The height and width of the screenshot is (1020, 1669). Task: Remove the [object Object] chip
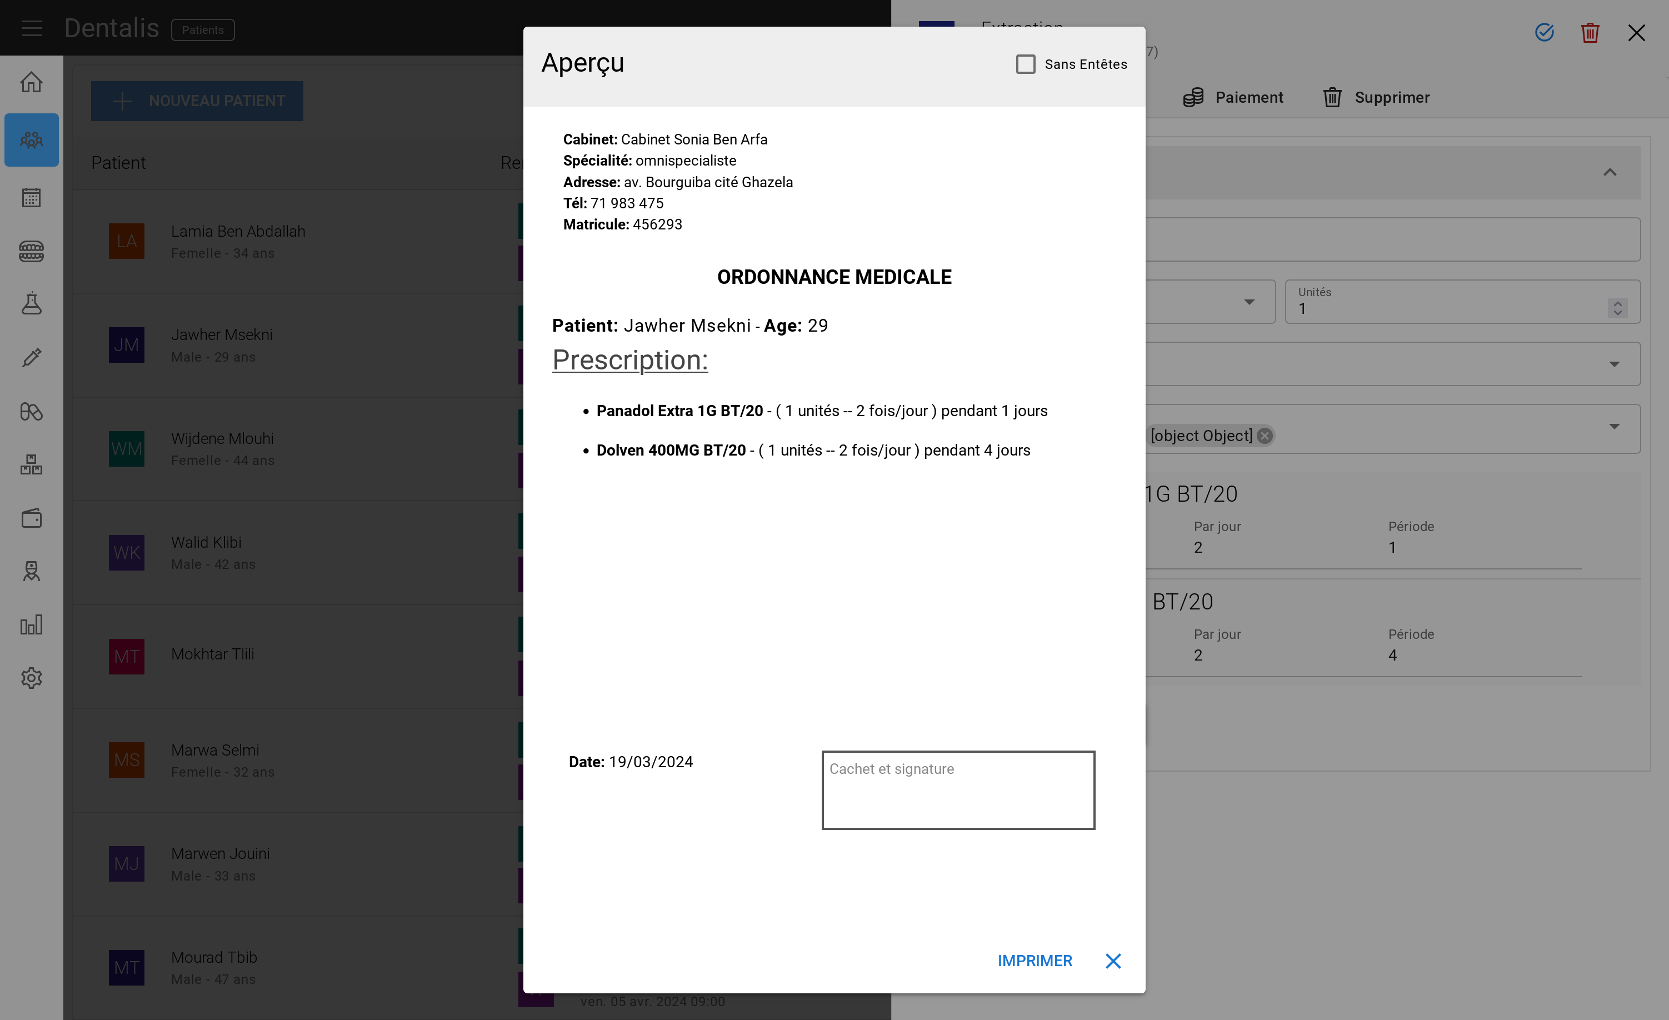[x=1265, y=436]
